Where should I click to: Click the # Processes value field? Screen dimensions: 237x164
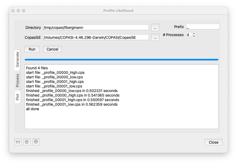[189, 35]
